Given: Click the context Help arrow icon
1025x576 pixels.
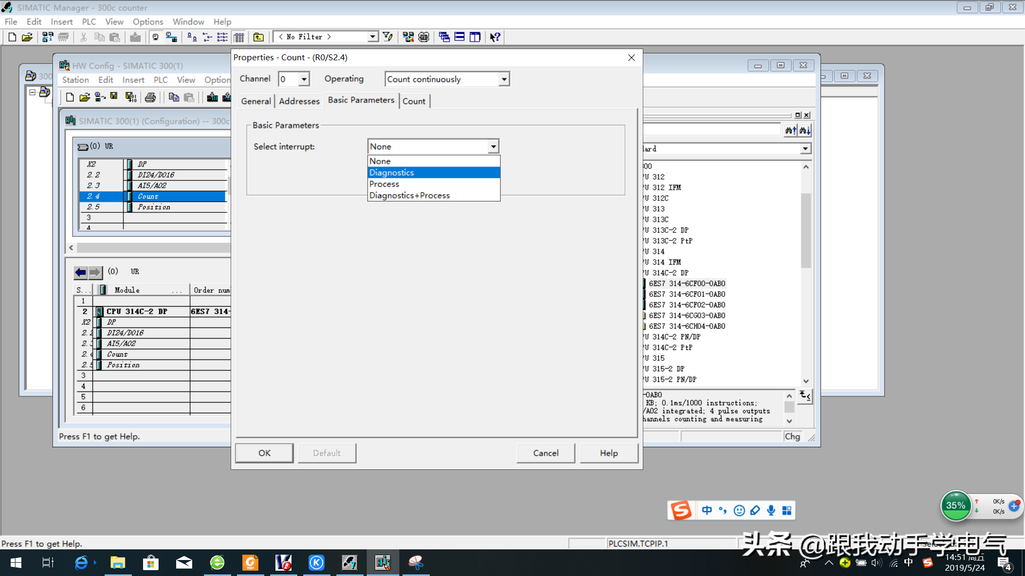Looking at the screenshot, I should [495, 37].
